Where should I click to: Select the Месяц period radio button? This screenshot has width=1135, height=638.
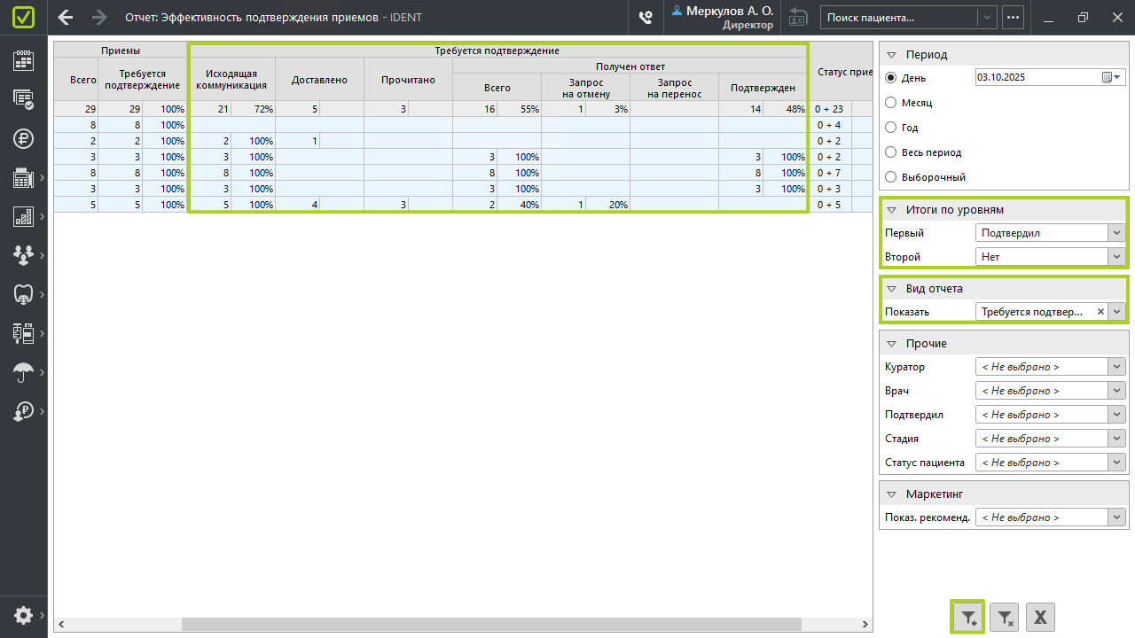coord(891,103)
